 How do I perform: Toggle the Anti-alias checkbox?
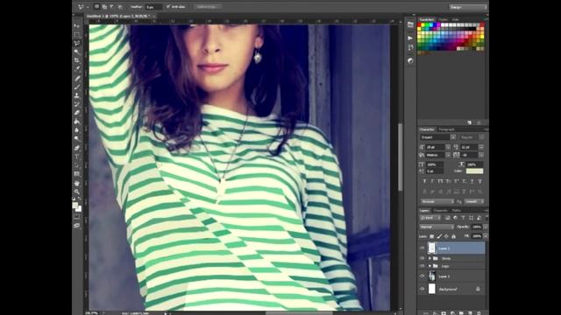tap(168, 6)
